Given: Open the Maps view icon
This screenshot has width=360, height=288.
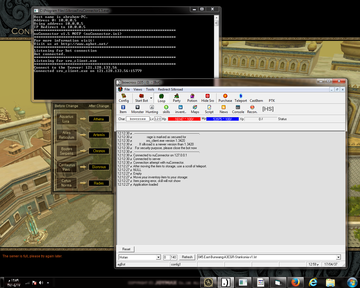Looking at the screenshot, I should (195, 109).
